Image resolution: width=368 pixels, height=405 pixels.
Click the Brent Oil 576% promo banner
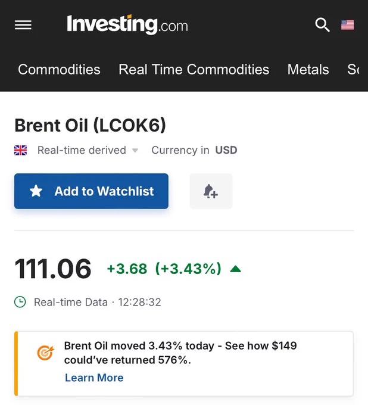pos(184,363)
